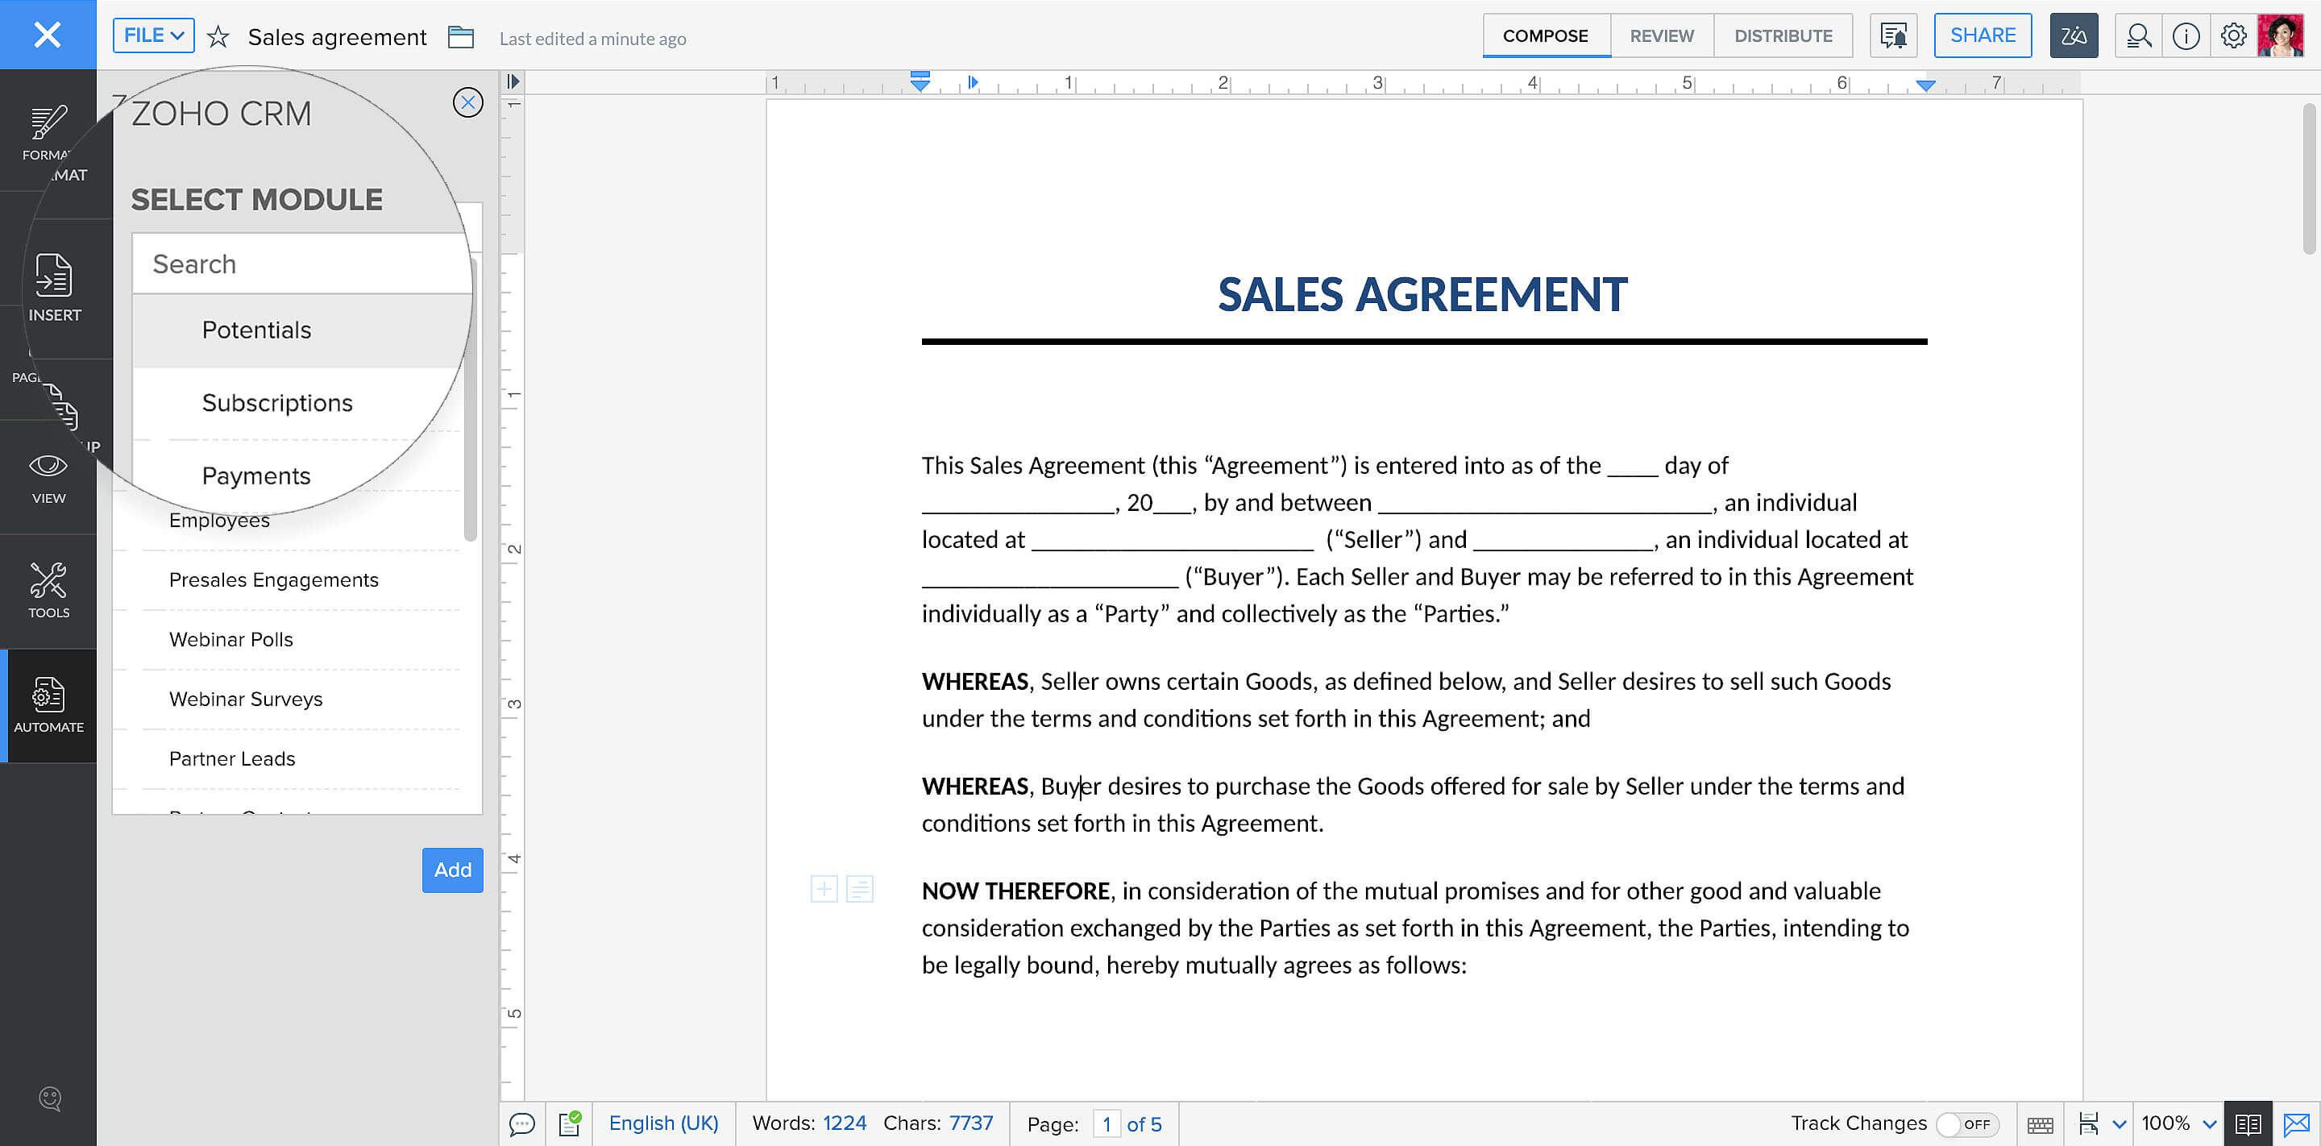
Task: Select the Potentials module option
Action: [256, 329]
